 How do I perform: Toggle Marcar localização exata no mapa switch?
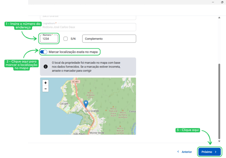44,52
